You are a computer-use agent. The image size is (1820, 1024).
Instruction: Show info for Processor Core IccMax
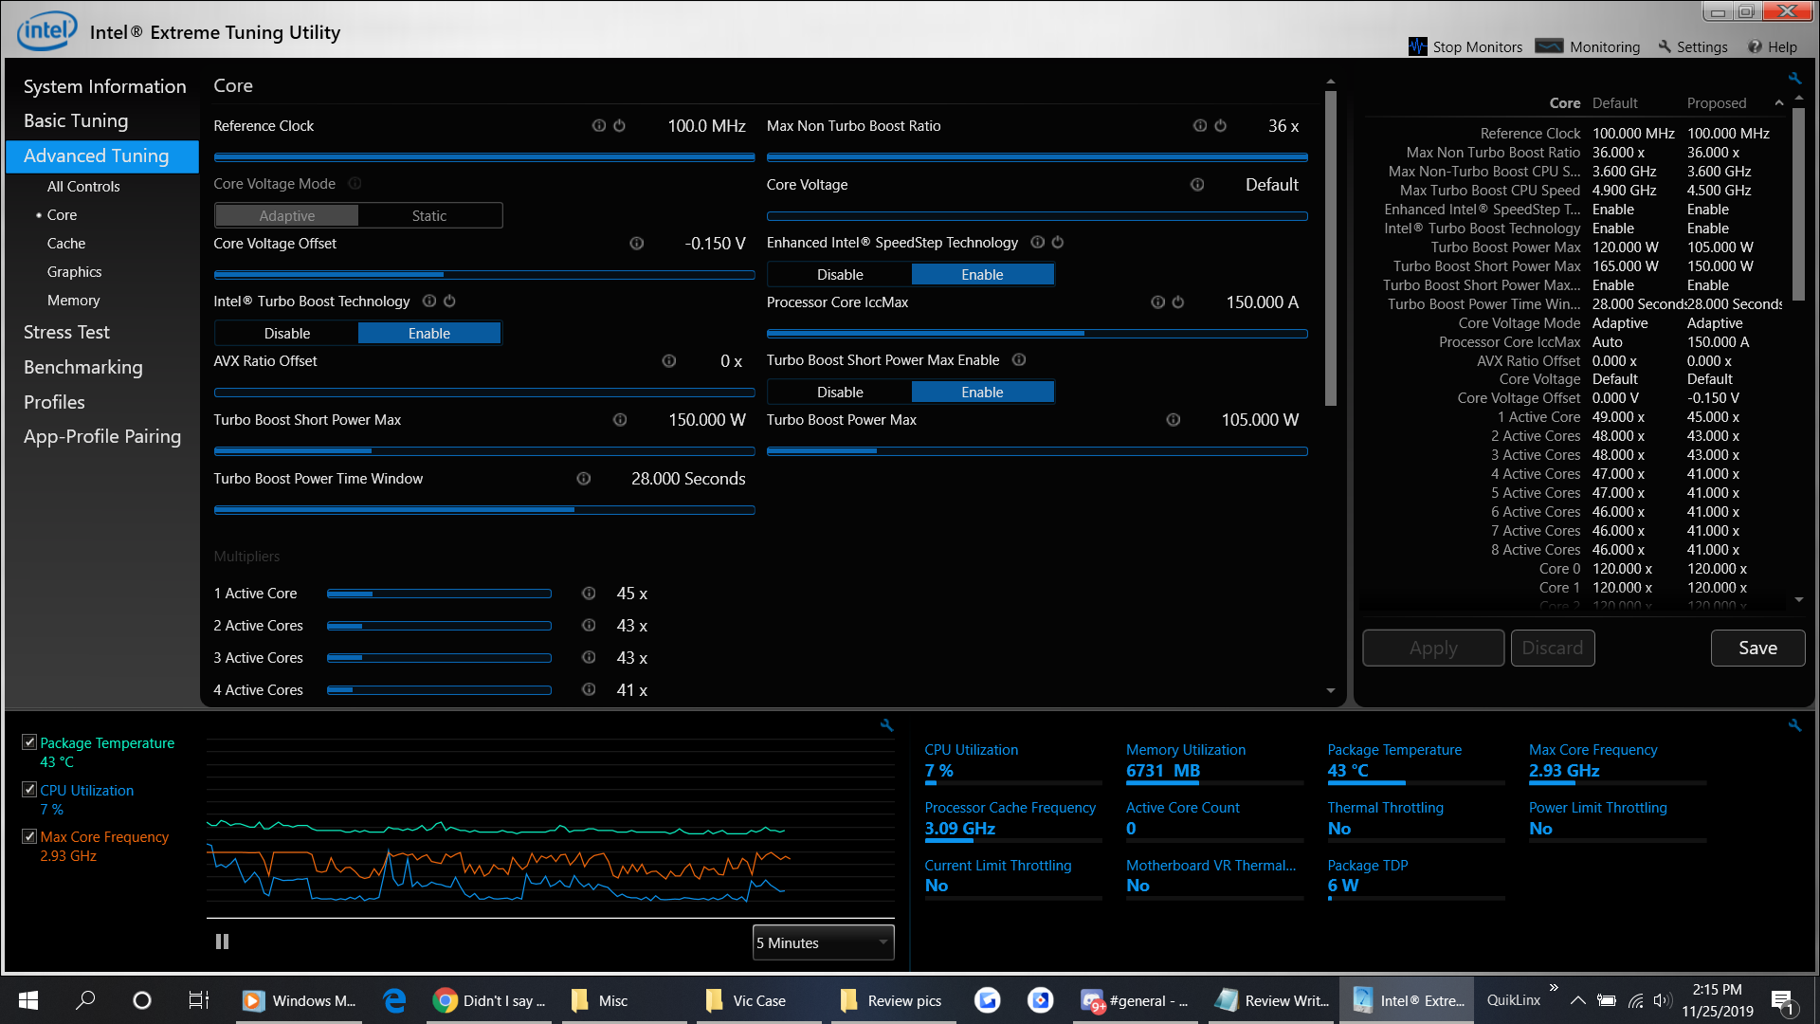pos(1157,302)
